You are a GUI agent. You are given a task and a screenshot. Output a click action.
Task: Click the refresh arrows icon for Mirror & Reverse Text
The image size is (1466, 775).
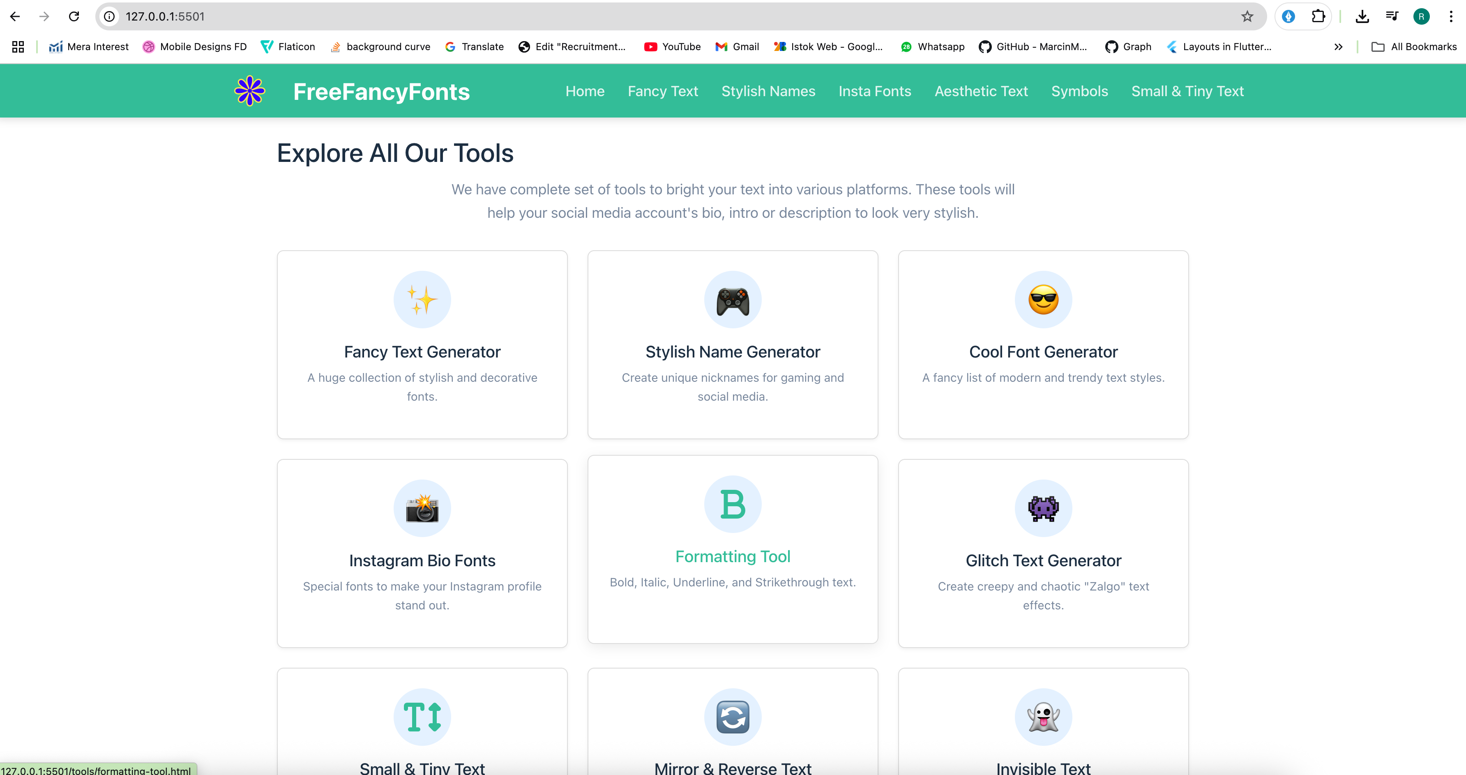pos(733,717)
